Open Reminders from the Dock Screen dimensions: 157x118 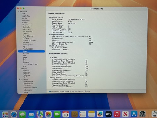[83, 114]
